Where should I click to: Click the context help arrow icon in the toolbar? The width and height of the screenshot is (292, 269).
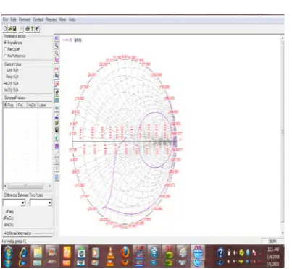37,29
